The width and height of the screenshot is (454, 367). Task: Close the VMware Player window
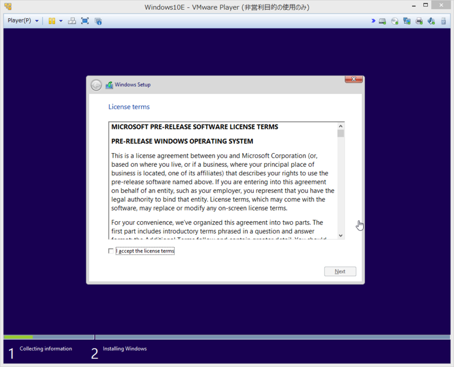coord(441,5)
